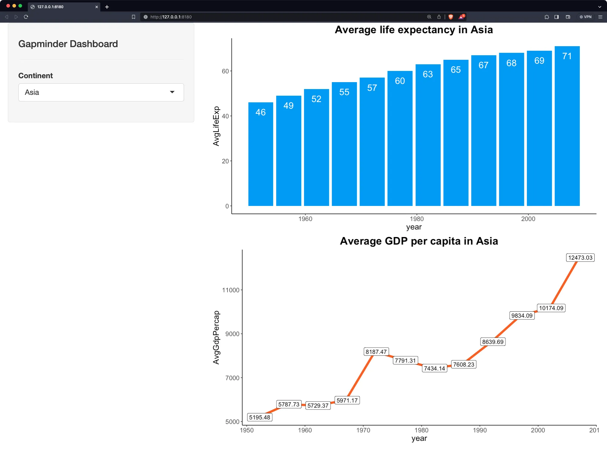Open the Brave Wallet icon
The height and width of the screenshot is (449, 607).
pyautogui.click(x=568, y=17)
